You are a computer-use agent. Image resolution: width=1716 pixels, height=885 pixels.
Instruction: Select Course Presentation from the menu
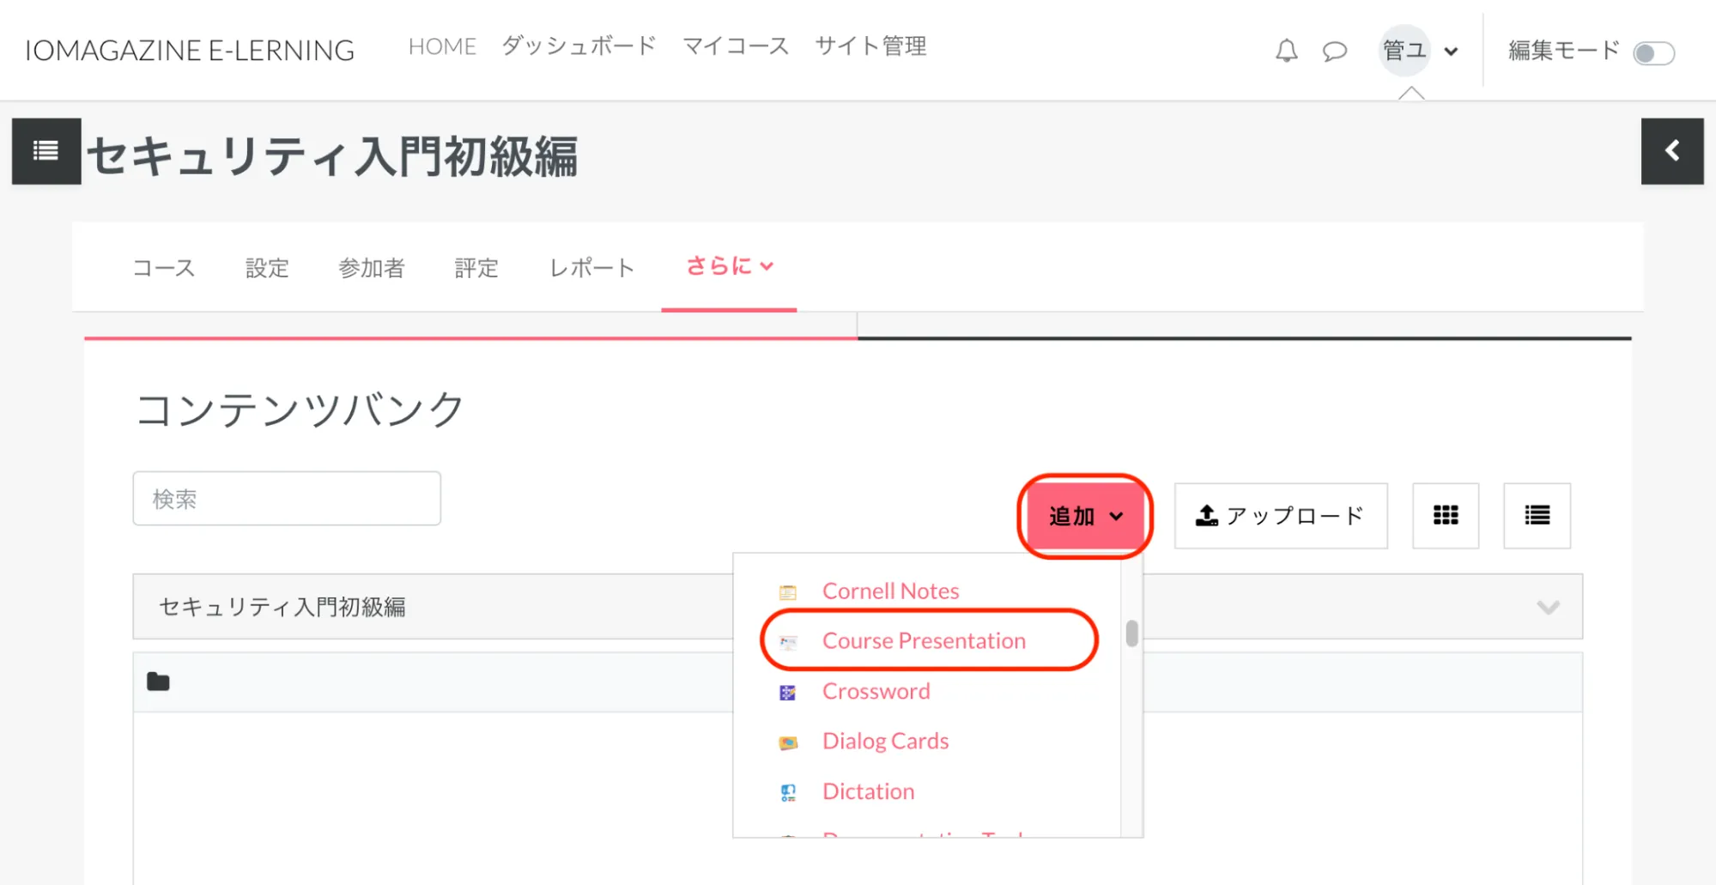tap(924, 641)
